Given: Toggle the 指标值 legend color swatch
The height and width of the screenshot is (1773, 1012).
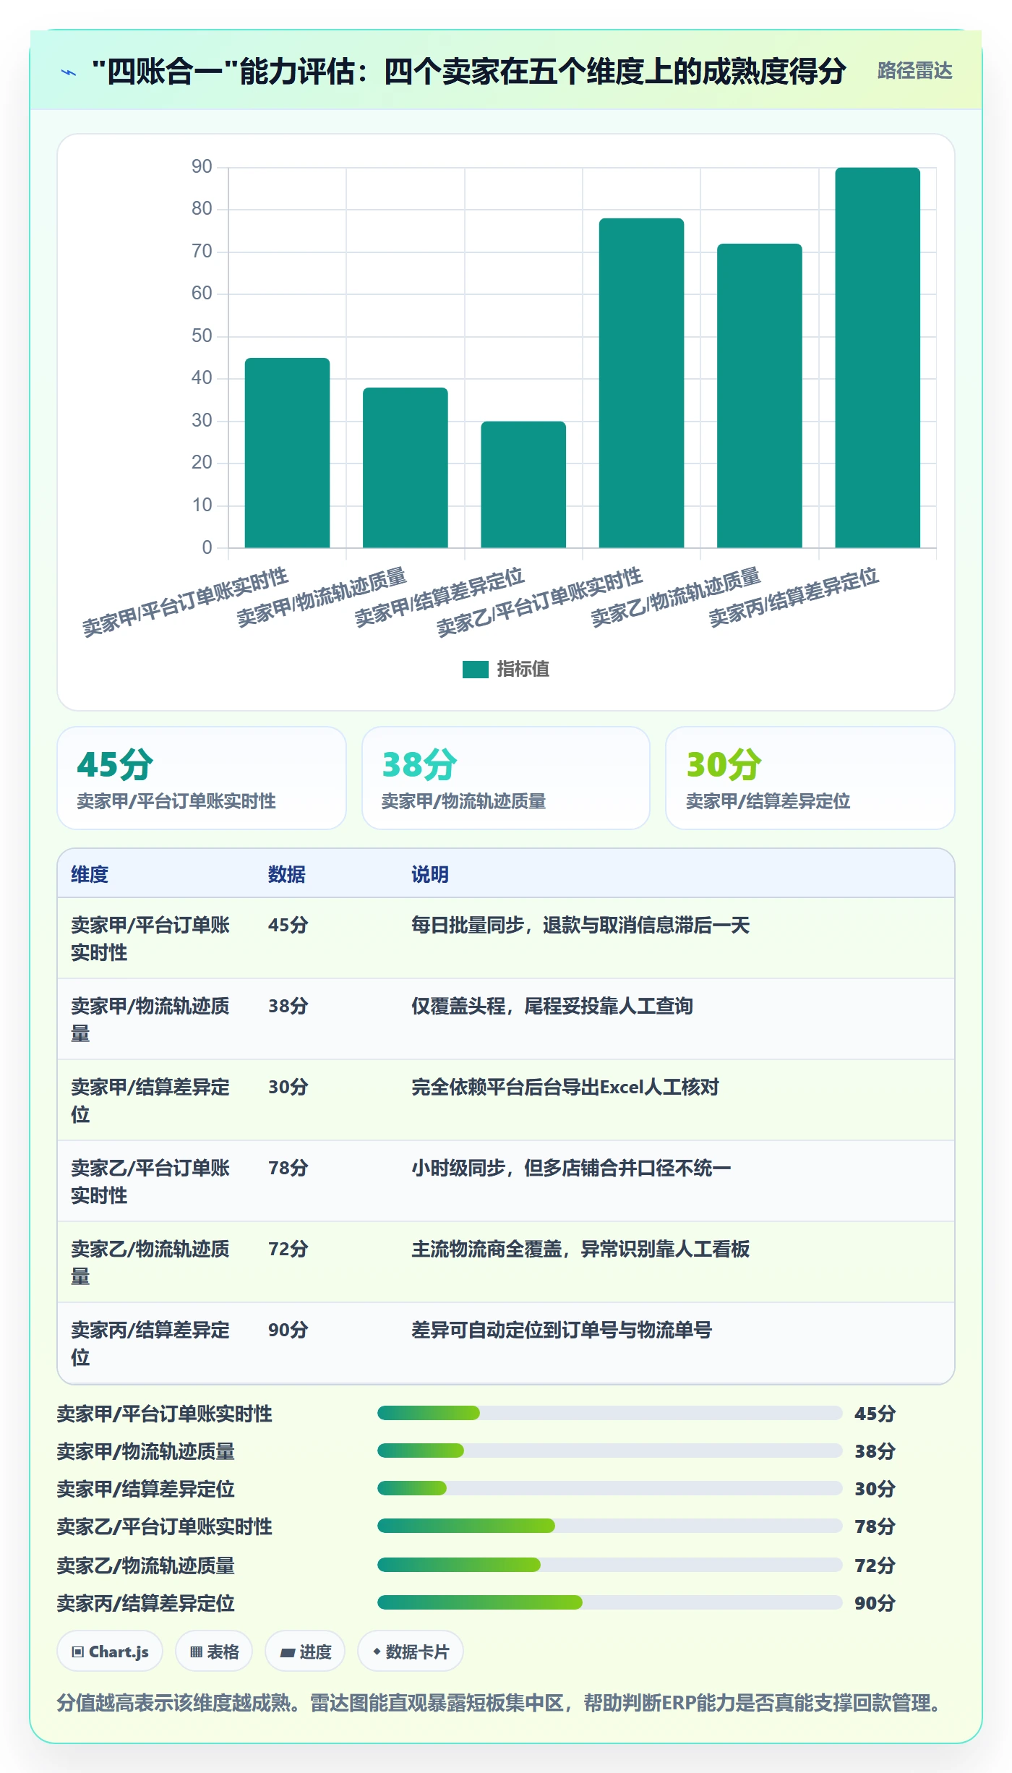Looking at the screenshot, I should click(x=476, y=670).
